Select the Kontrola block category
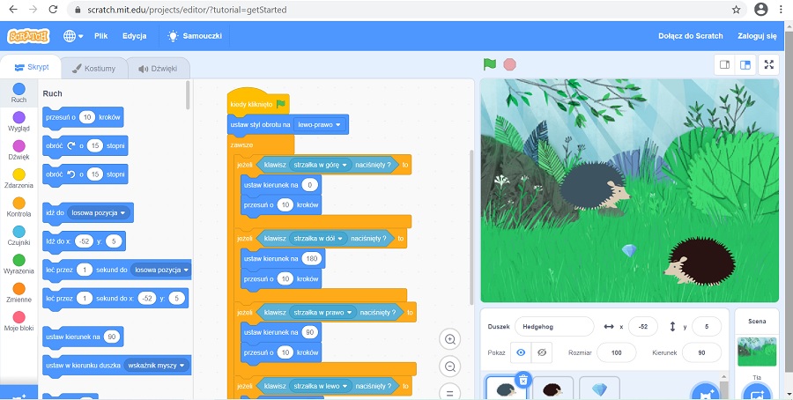793x400 pixels. click(x=19, y=207)
